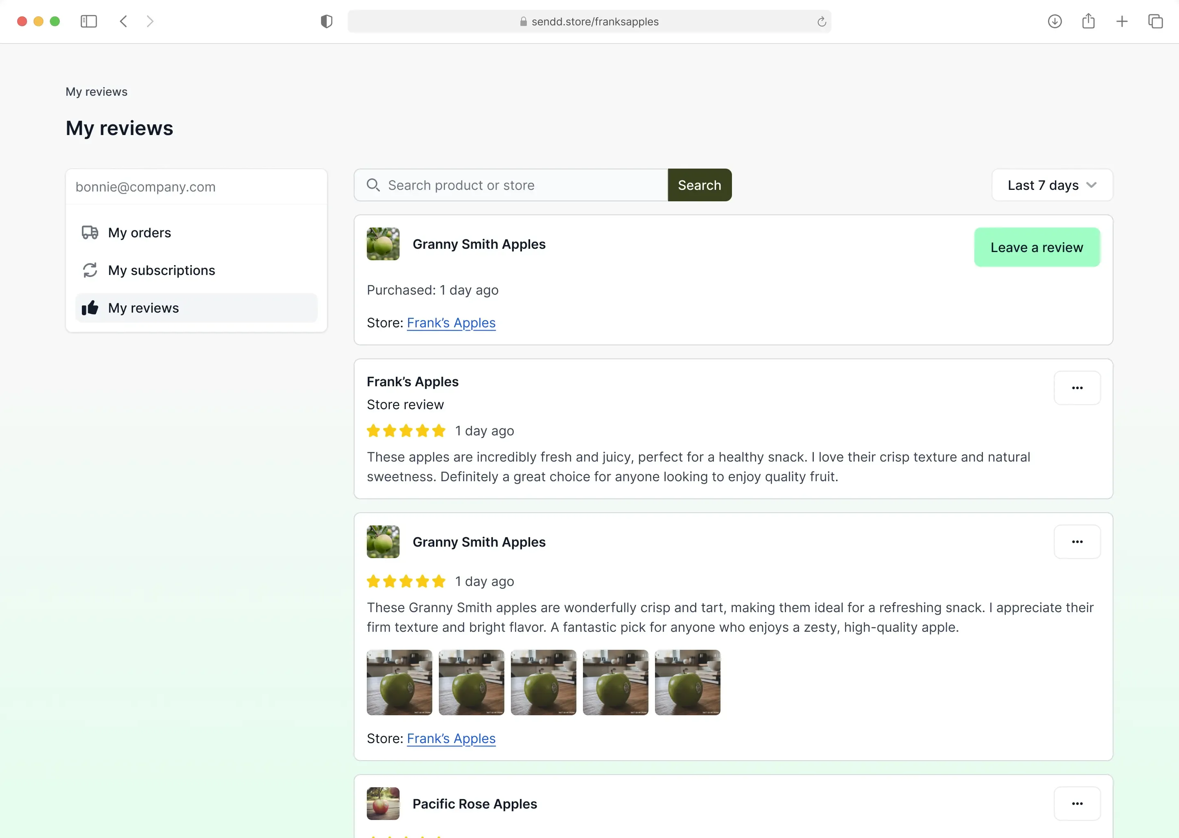
Task: Reload the page with the refresh icon
Action: tap(821, 22)
